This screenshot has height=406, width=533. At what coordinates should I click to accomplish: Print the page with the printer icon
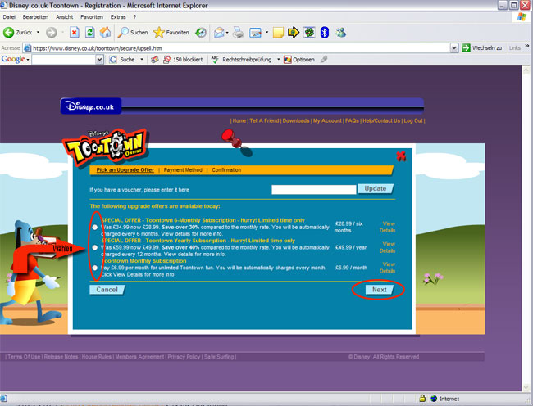tap(239, 33)
